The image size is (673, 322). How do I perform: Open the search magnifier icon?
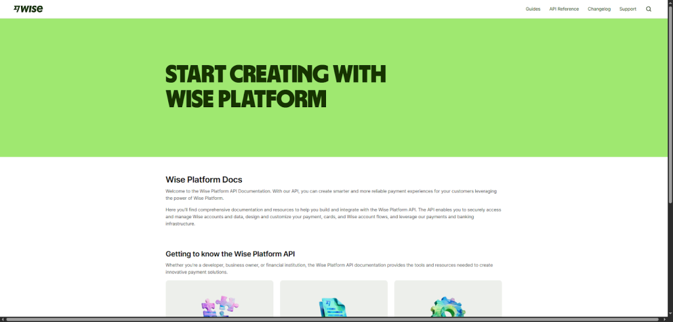[x=649, y=9]
